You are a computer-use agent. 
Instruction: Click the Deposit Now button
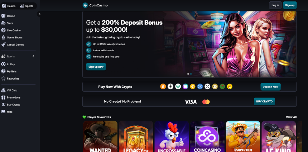pyautogui.click(x=270, y=87)
